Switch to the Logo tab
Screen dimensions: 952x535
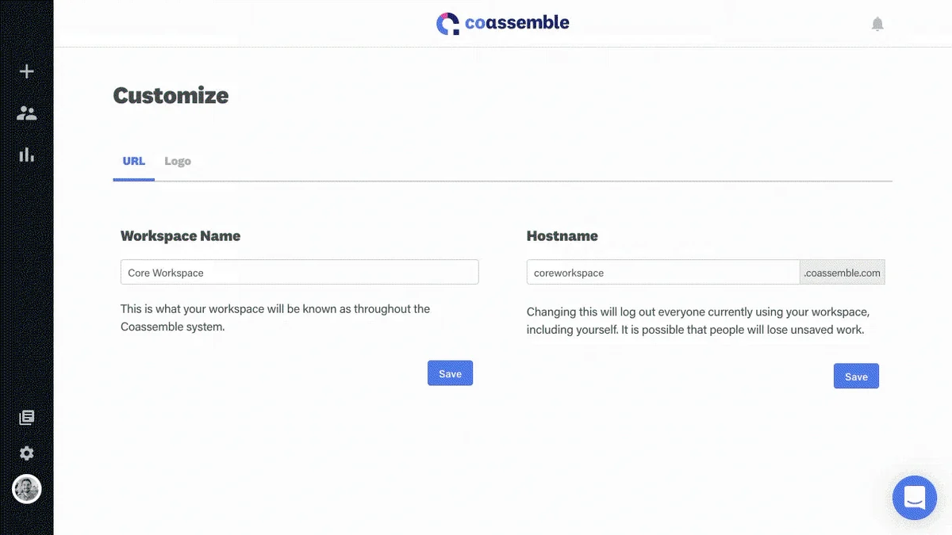178,161
